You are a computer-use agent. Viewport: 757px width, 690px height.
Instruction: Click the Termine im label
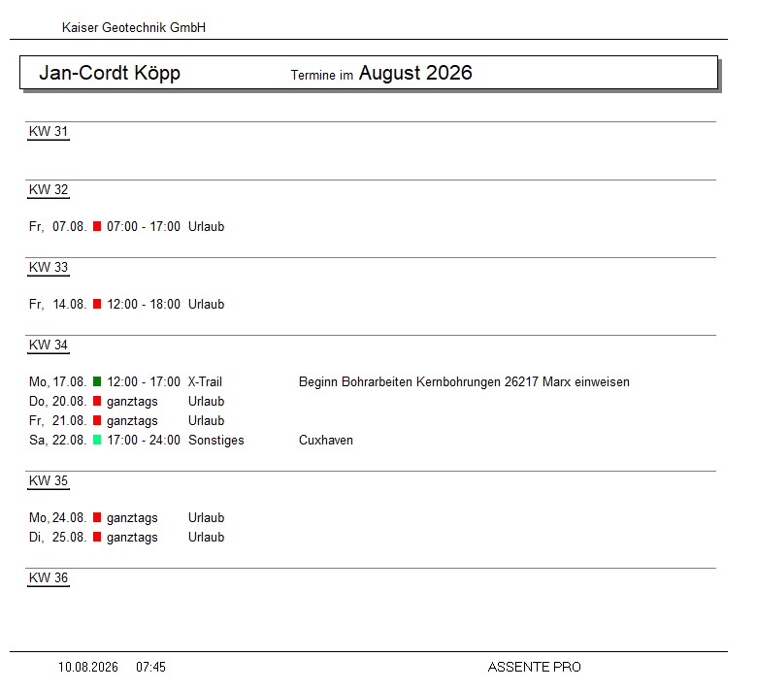pyautogui.click(x=321, y=76)
